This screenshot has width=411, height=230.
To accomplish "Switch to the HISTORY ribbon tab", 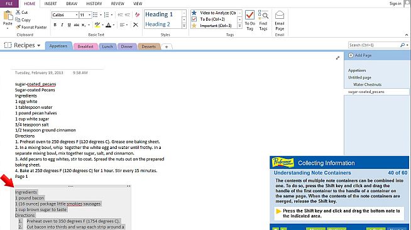I will (94, 4).
